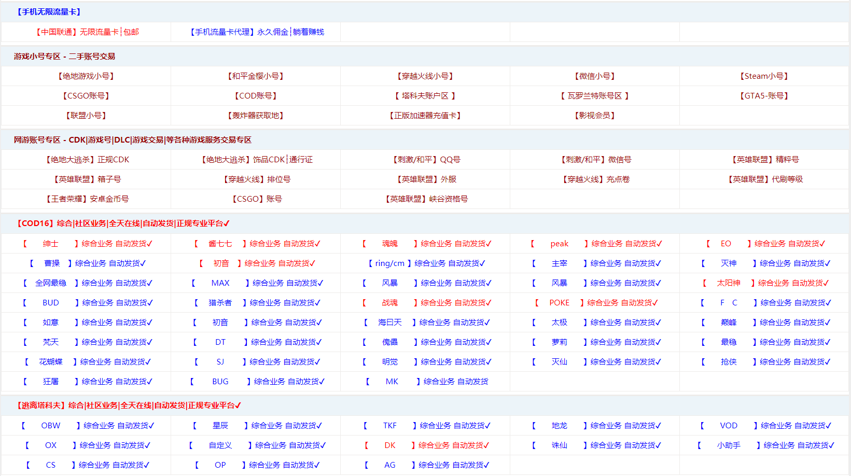Click the GTA5-账号 link
Image resolution: width=851 pixels, height=476 pixels.
tap(764, 95)
